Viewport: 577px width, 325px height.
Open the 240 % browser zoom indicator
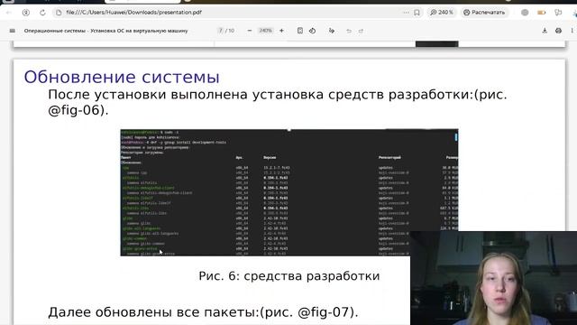pos(442,13)
